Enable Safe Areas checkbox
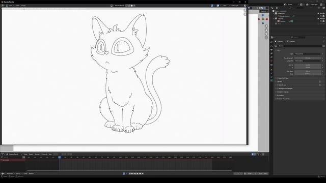Screen dimensions: 326x183 tap(278, 85)
